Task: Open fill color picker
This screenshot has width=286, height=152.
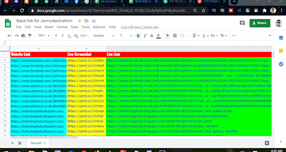Action: click(x=168, y=36)
